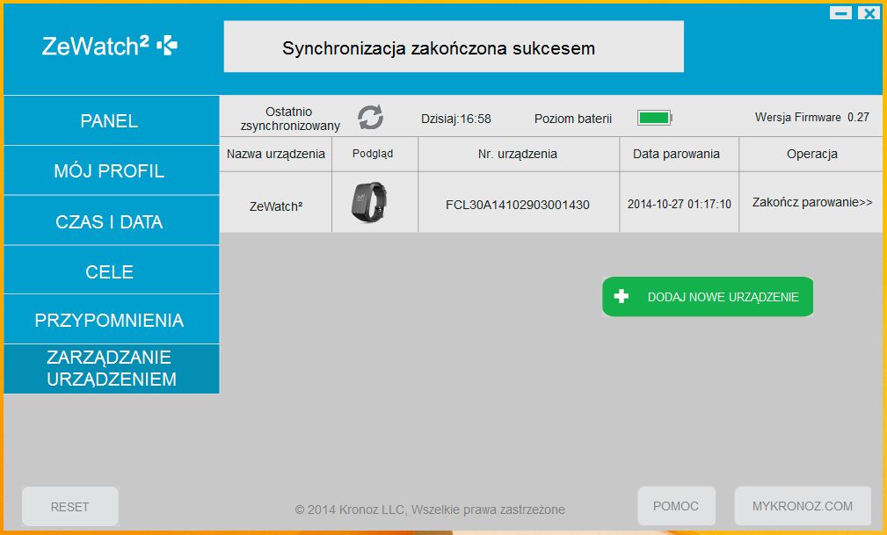The image size is (887, 535).
Task: Click the ZeWatch² watch preview thumbnail
Action: (x=369, y=201)
